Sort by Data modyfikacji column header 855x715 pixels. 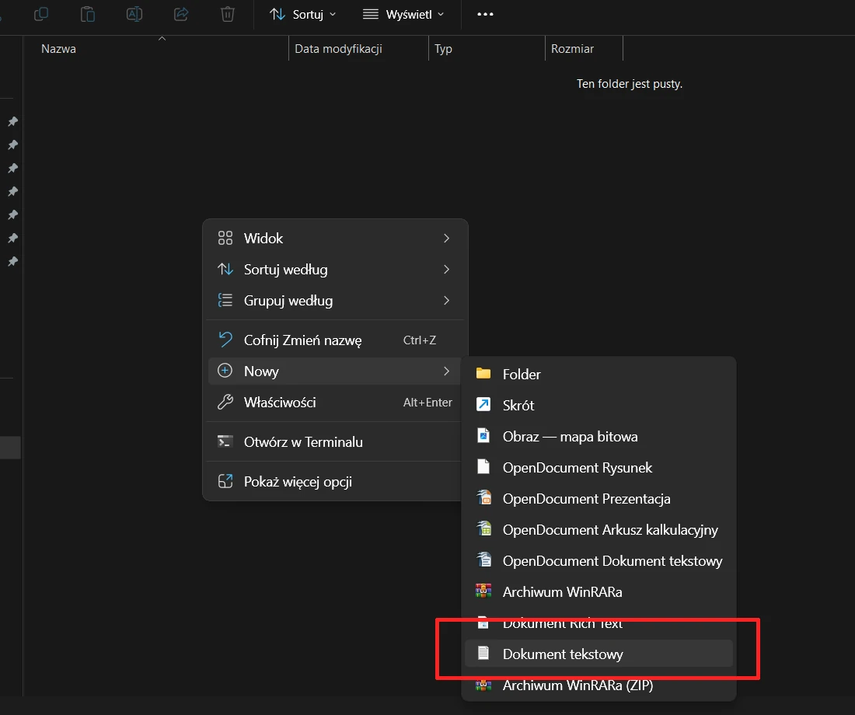(338, 48)
